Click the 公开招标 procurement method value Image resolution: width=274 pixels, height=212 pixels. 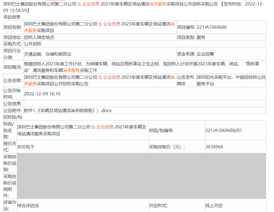(x=32, y=44)
